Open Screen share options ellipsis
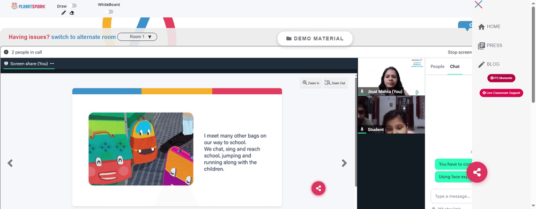 (x=52, y=64)
